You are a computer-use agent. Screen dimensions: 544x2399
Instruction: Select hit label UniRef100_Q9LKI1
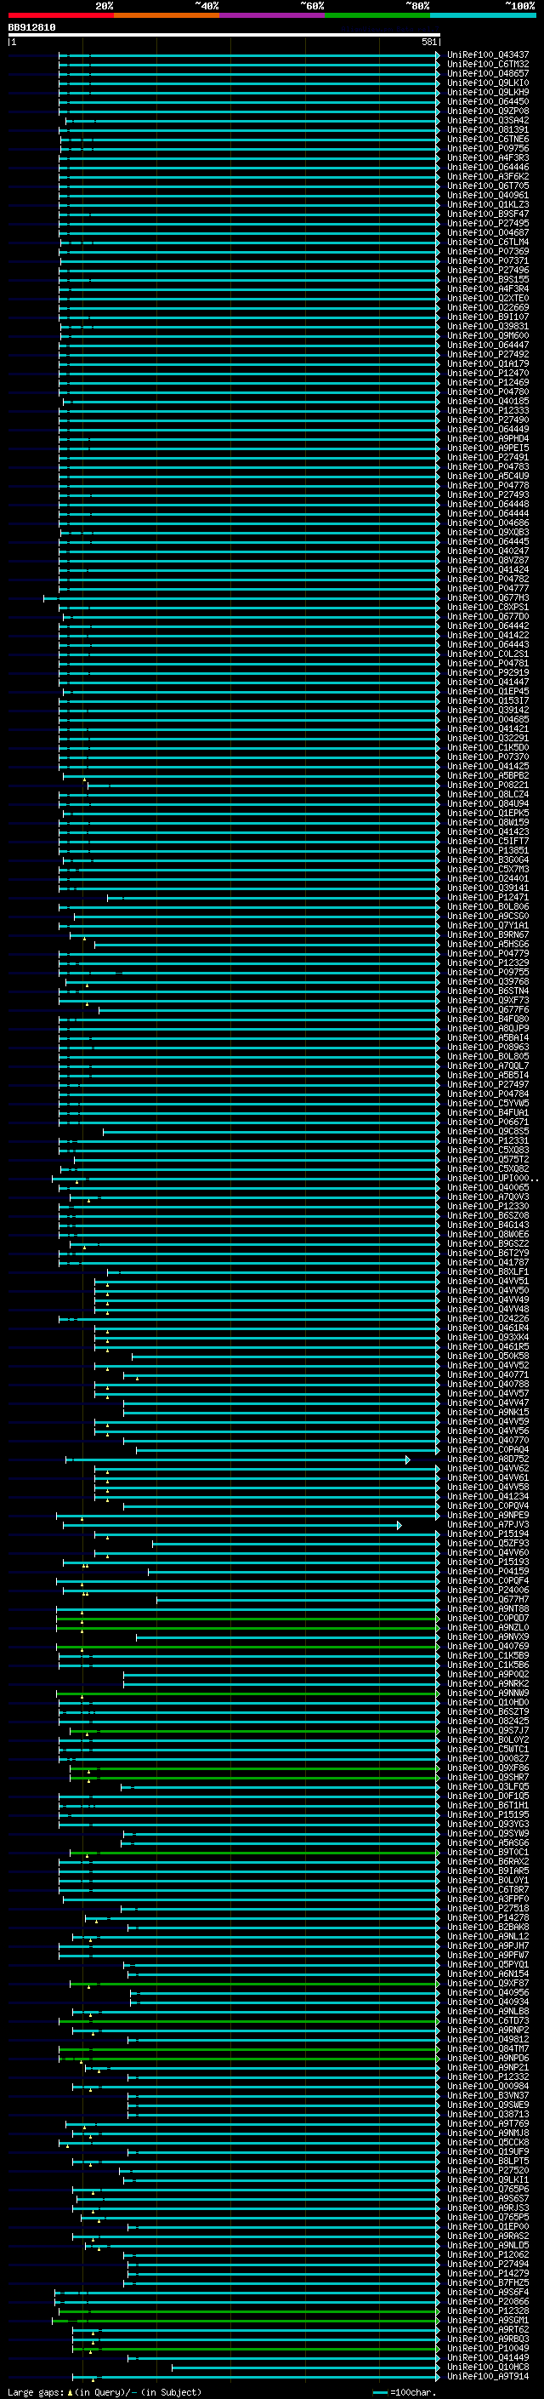(x=488, y=2180)
